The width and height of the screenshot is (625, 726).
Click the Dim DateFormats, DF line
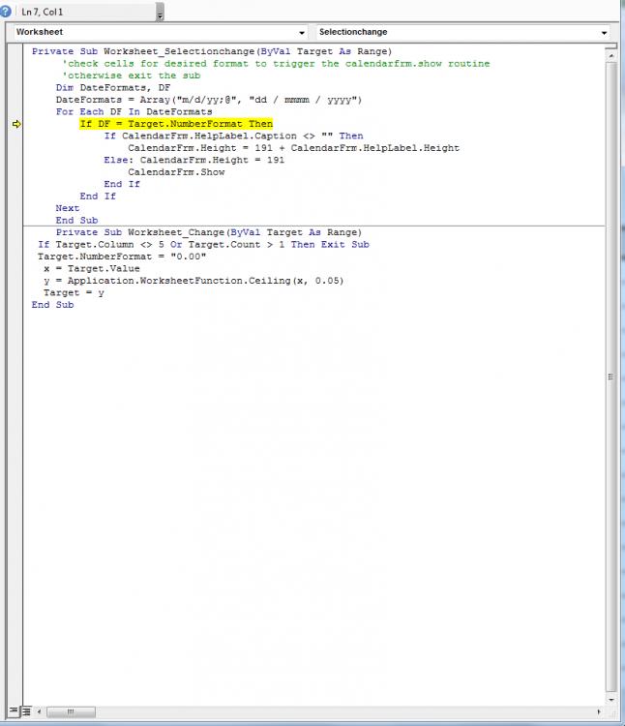tap(113, 87)
